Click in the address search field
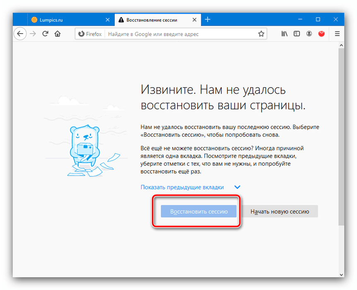This screenshot has height=290, width=357. click(x=178, y=34)
